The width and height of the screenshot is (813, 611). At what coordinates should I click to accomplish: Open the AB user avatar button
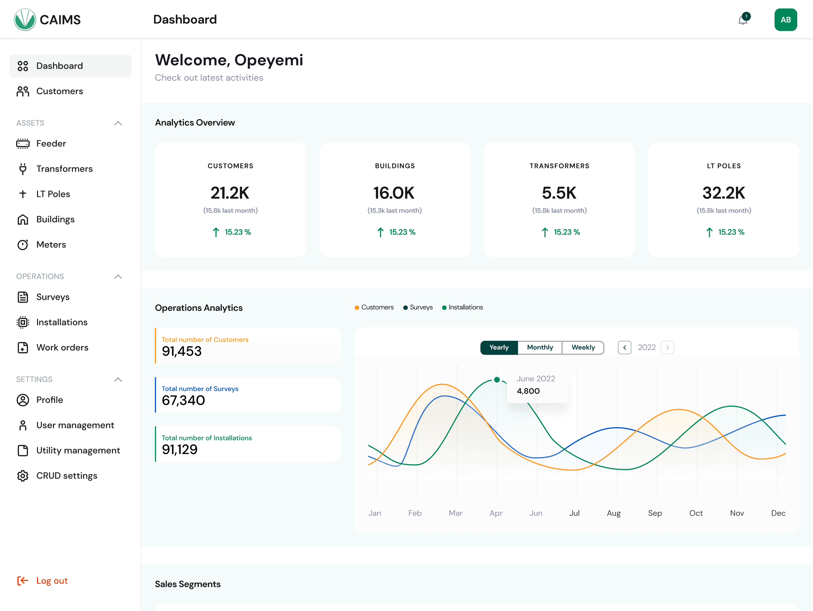(x=785, y=20)
